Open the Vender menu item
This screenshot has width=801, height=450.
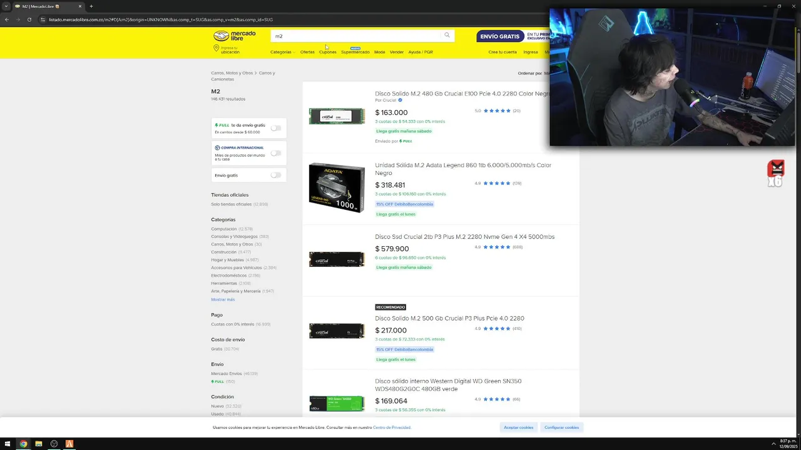[397, 52]
